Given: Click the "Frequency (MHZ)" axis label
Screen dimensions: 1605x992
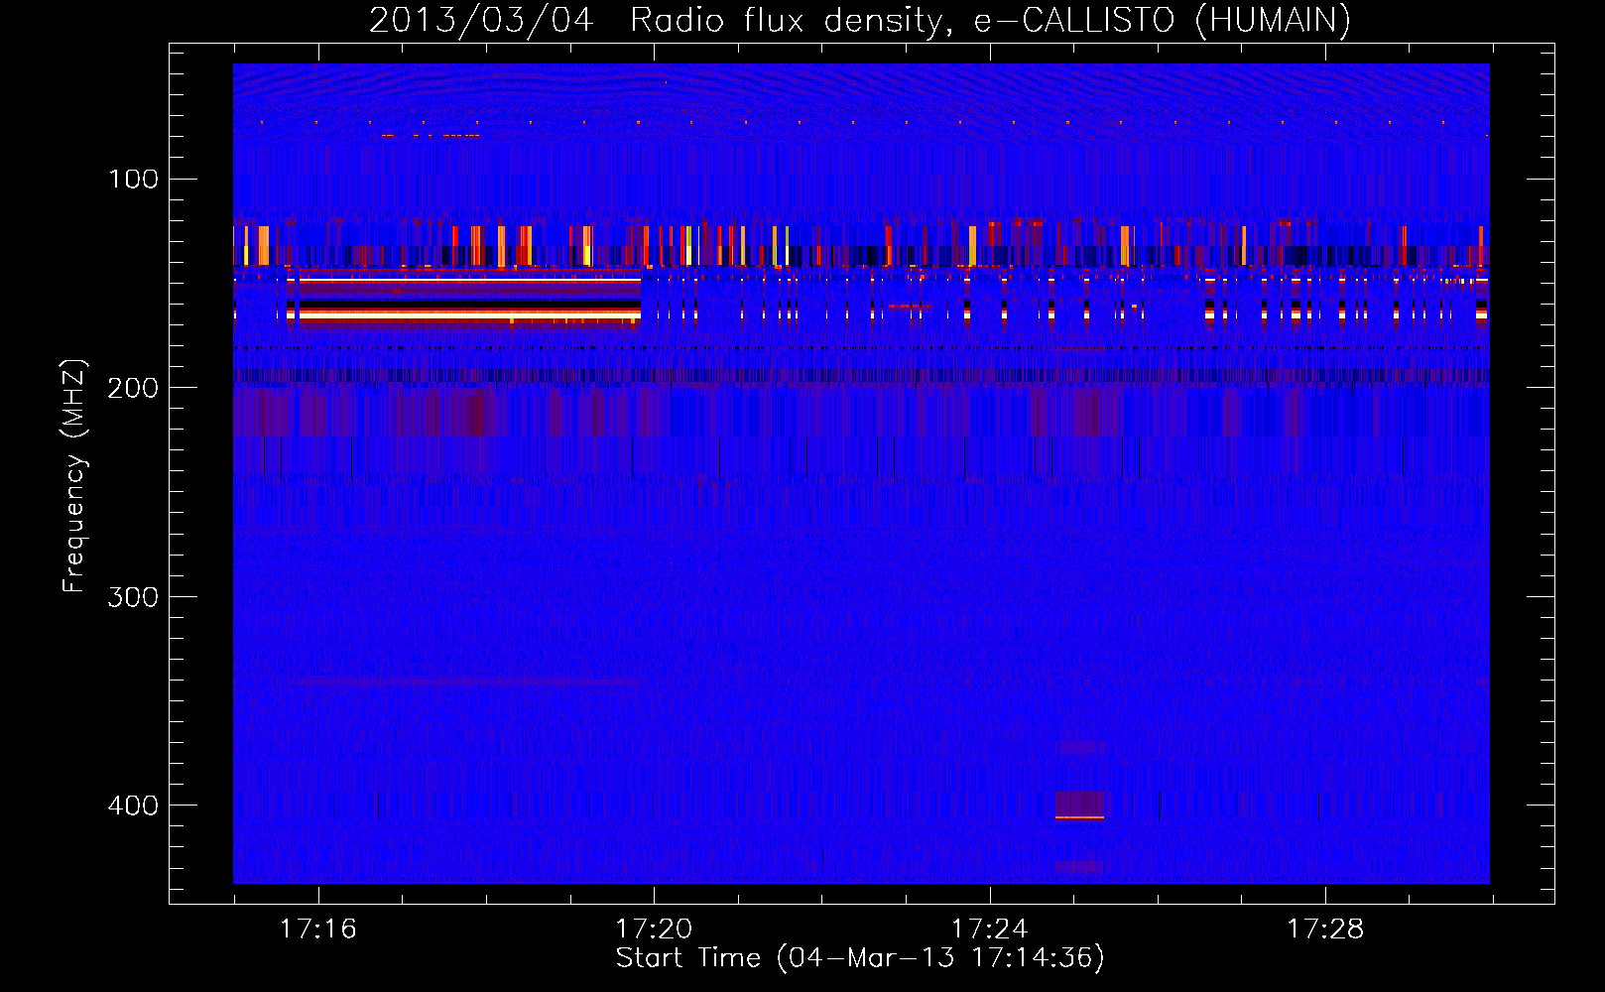Looking at the screenshot, I should click(74, 476).
